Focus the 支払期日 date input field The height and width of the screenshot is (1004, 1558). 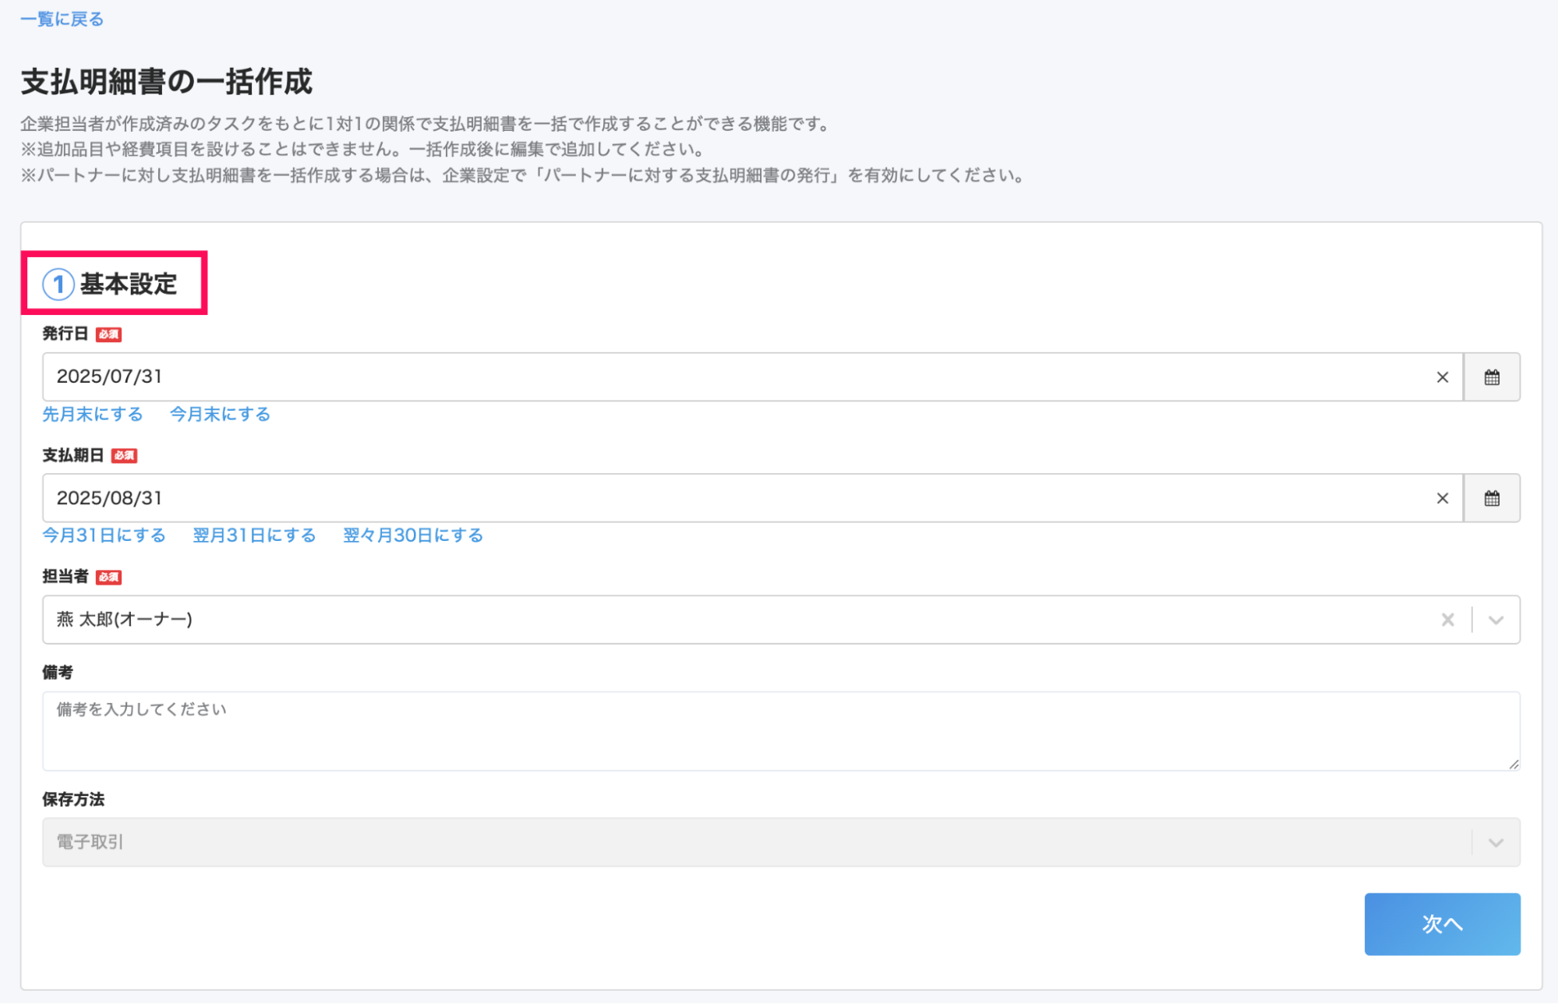click(x=752, y=498)
